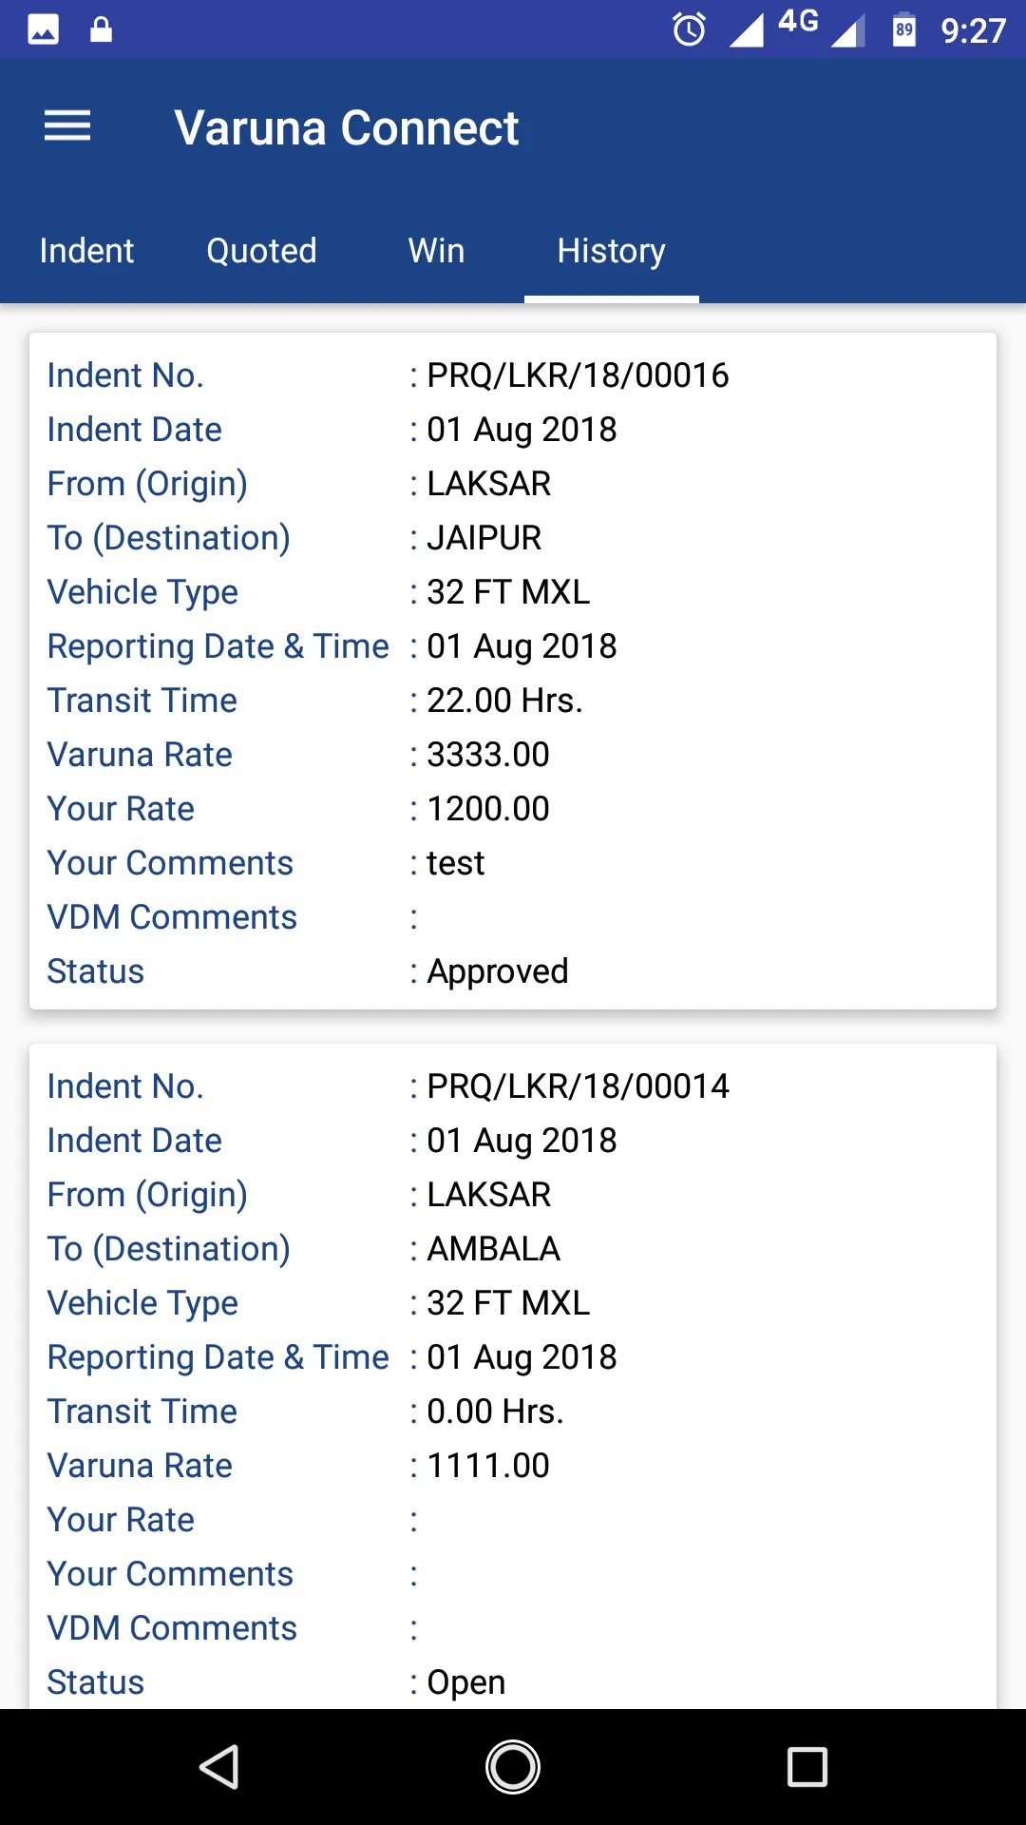
Task: Tap the comment value 'test'
Action: coord(455,863)
